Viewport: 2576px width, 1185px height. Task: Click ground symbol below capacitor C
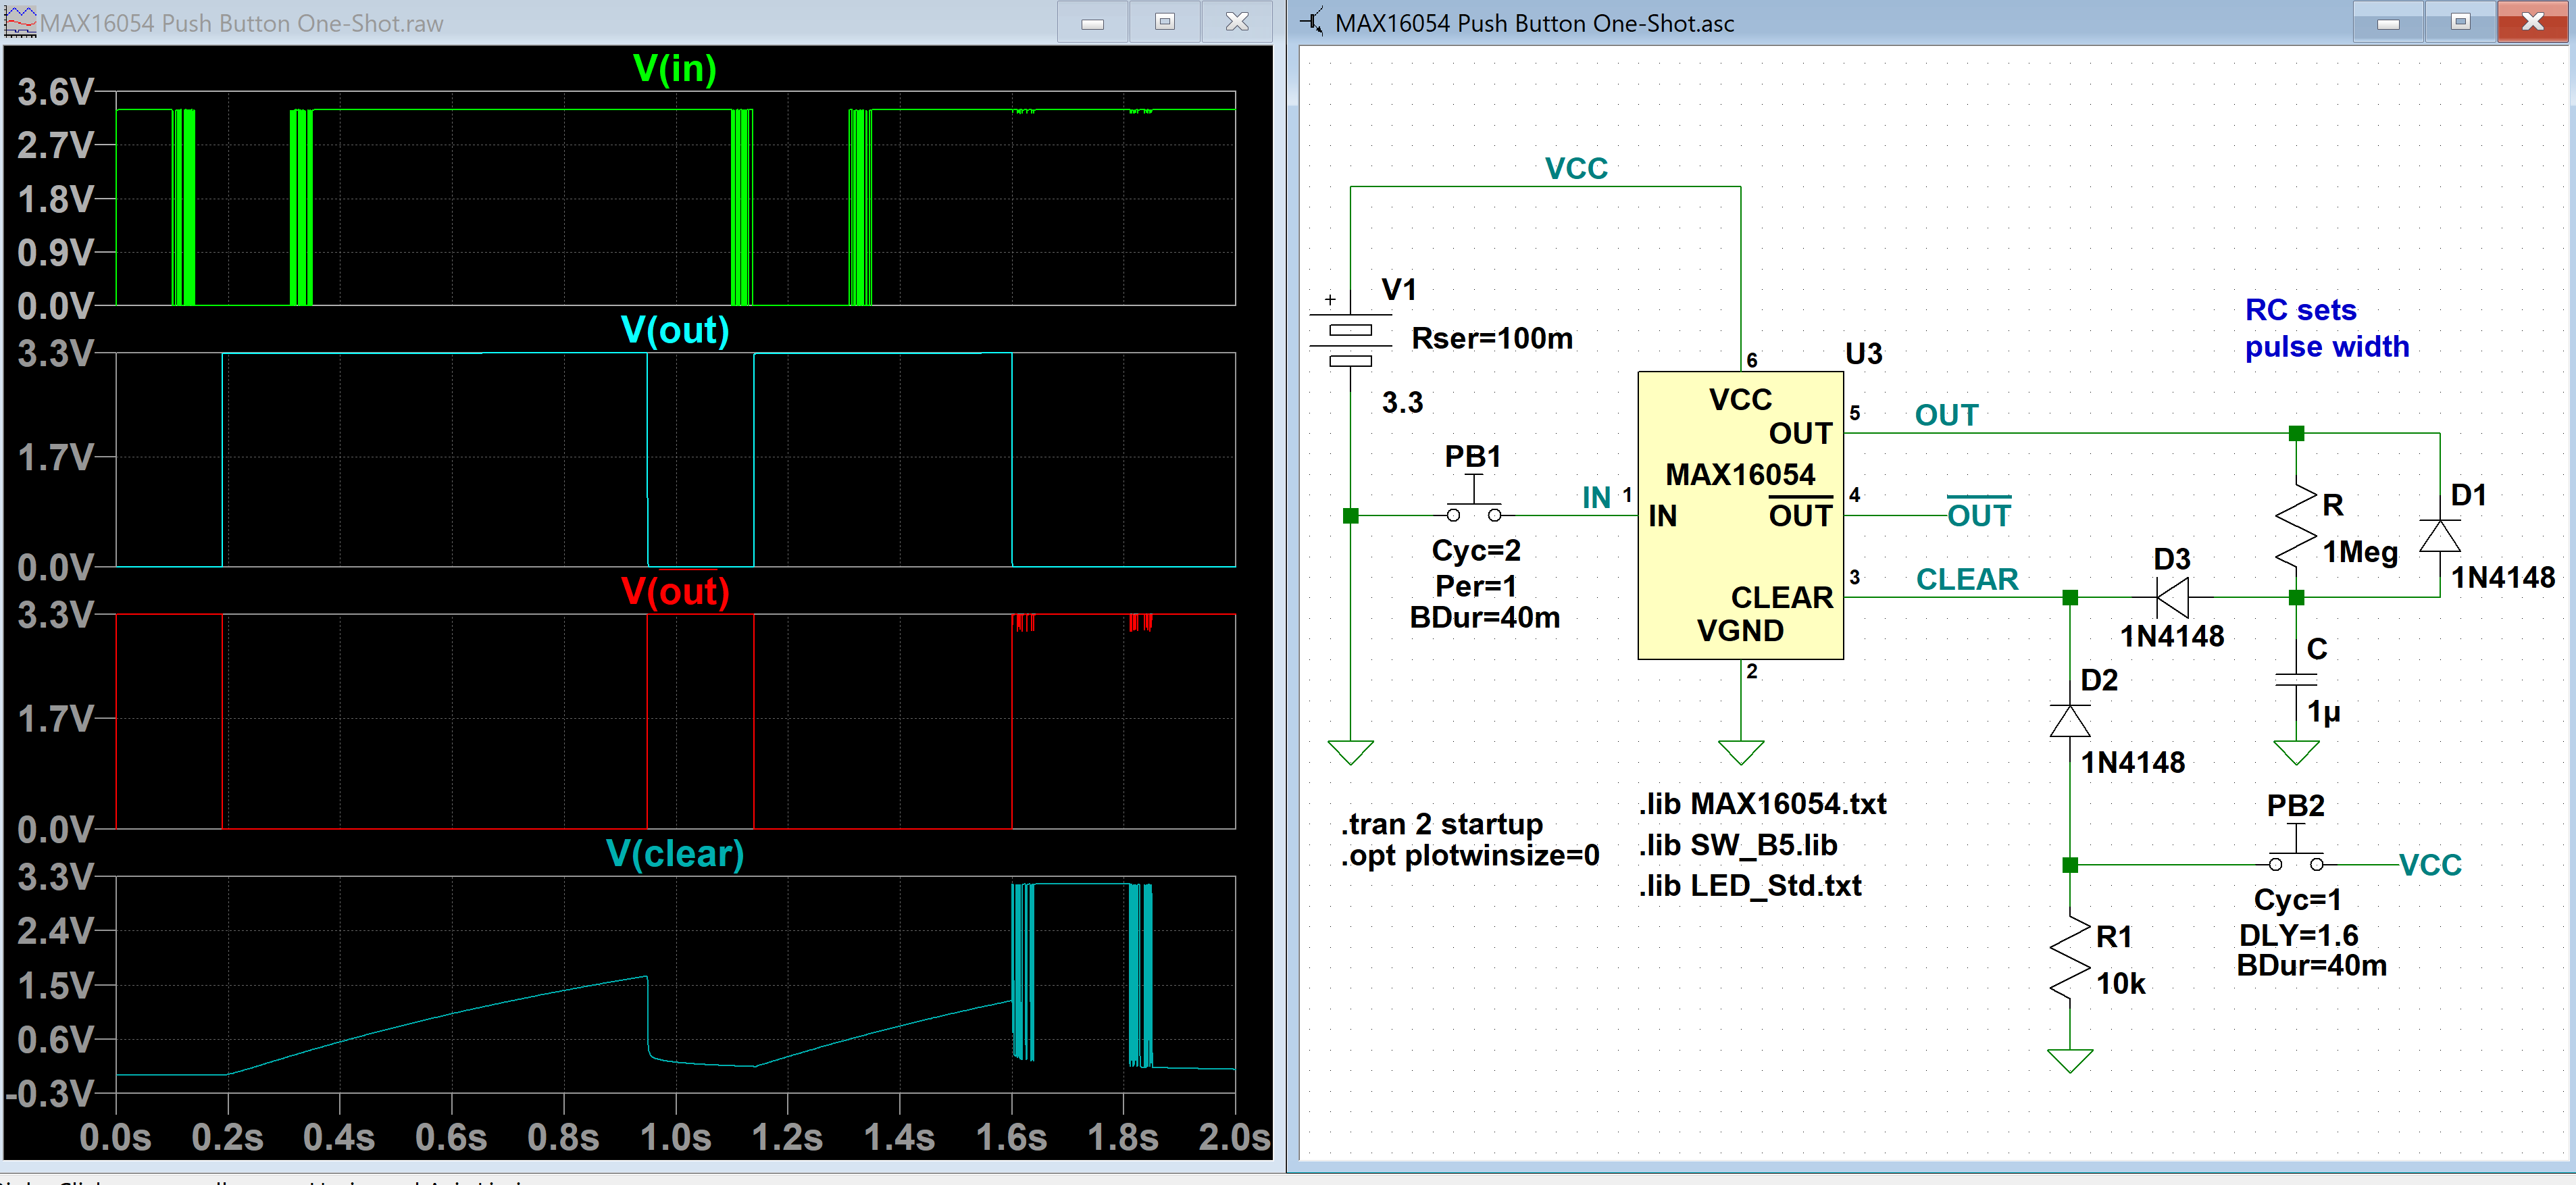2296,752
